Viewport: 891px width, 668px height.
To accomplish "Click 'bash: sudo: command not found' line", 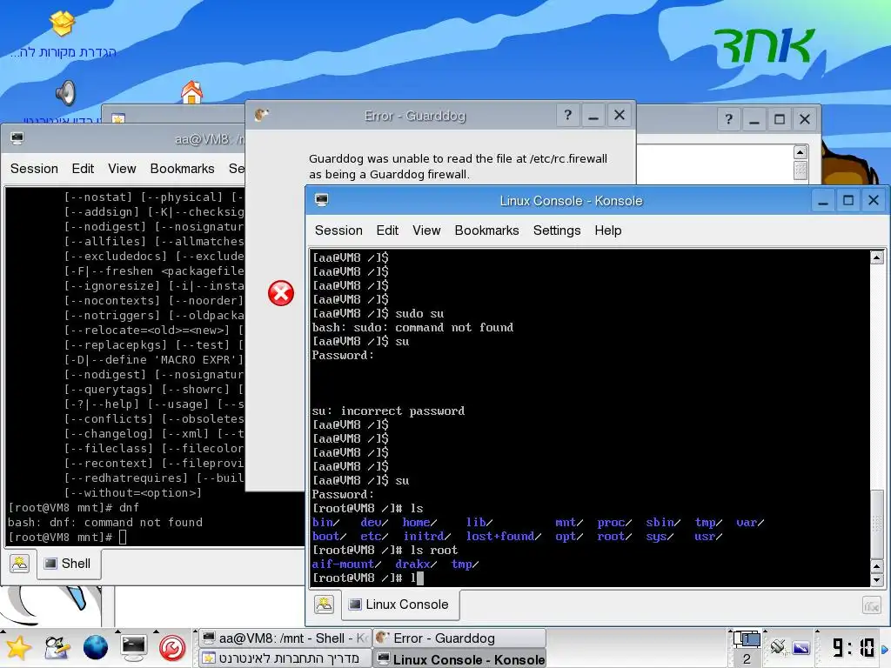I will (412, 327).
